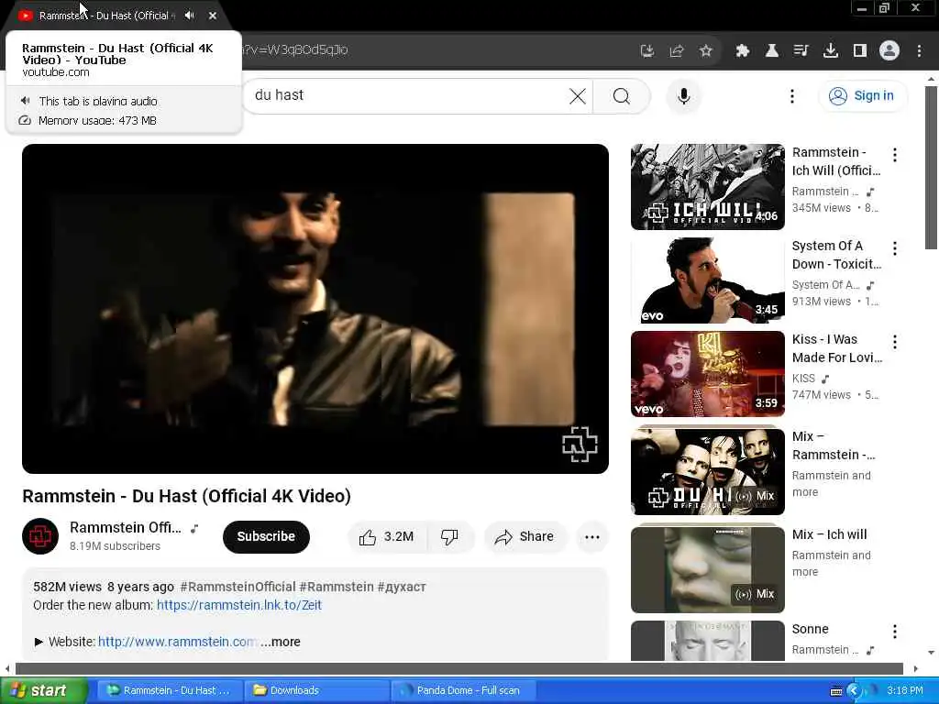The width and height of the screenshot is (939, 704).
Task: Start voice search with microphone icon
Action: click(x=684, y=95)
